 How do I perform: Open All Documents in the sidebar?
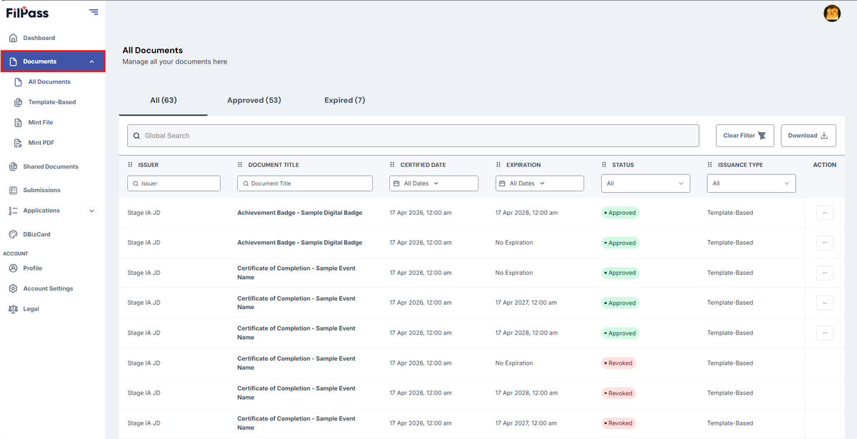[x=49, y=82]
